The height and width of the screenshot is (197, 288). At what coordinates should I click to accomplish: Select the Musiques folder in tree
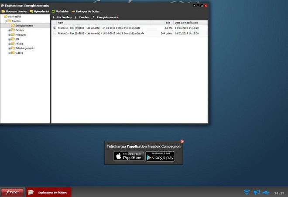21,35
